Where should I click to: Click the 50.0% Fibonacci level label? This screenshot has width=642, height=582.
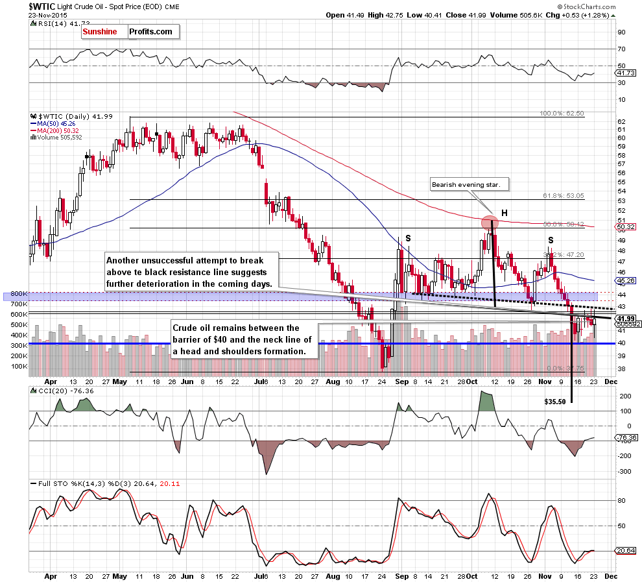point(564,224)
